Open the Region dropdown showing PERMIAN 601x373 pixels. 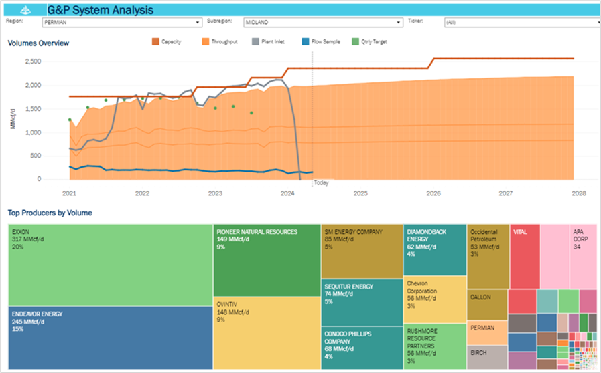pos(122,22)
